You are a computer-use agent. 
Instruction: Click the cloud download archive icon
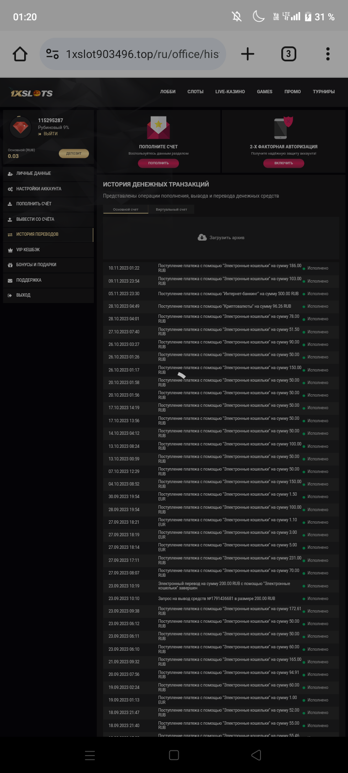pos(203,238)
